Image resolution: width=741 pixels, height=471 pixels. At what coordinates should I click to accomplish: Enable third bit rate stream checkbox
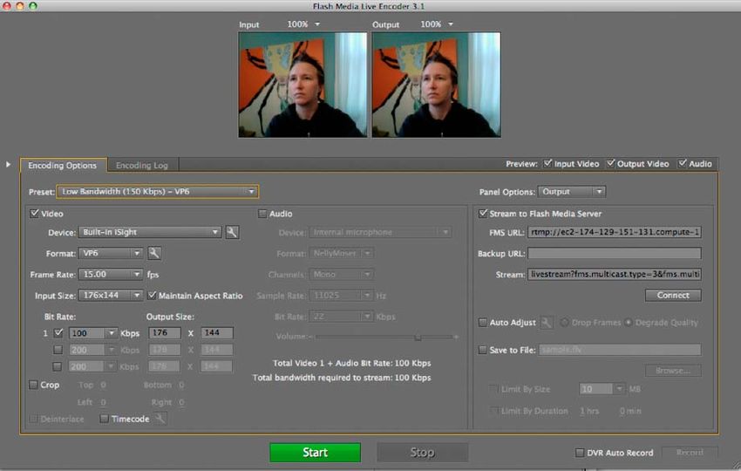[x=58, y=366]
